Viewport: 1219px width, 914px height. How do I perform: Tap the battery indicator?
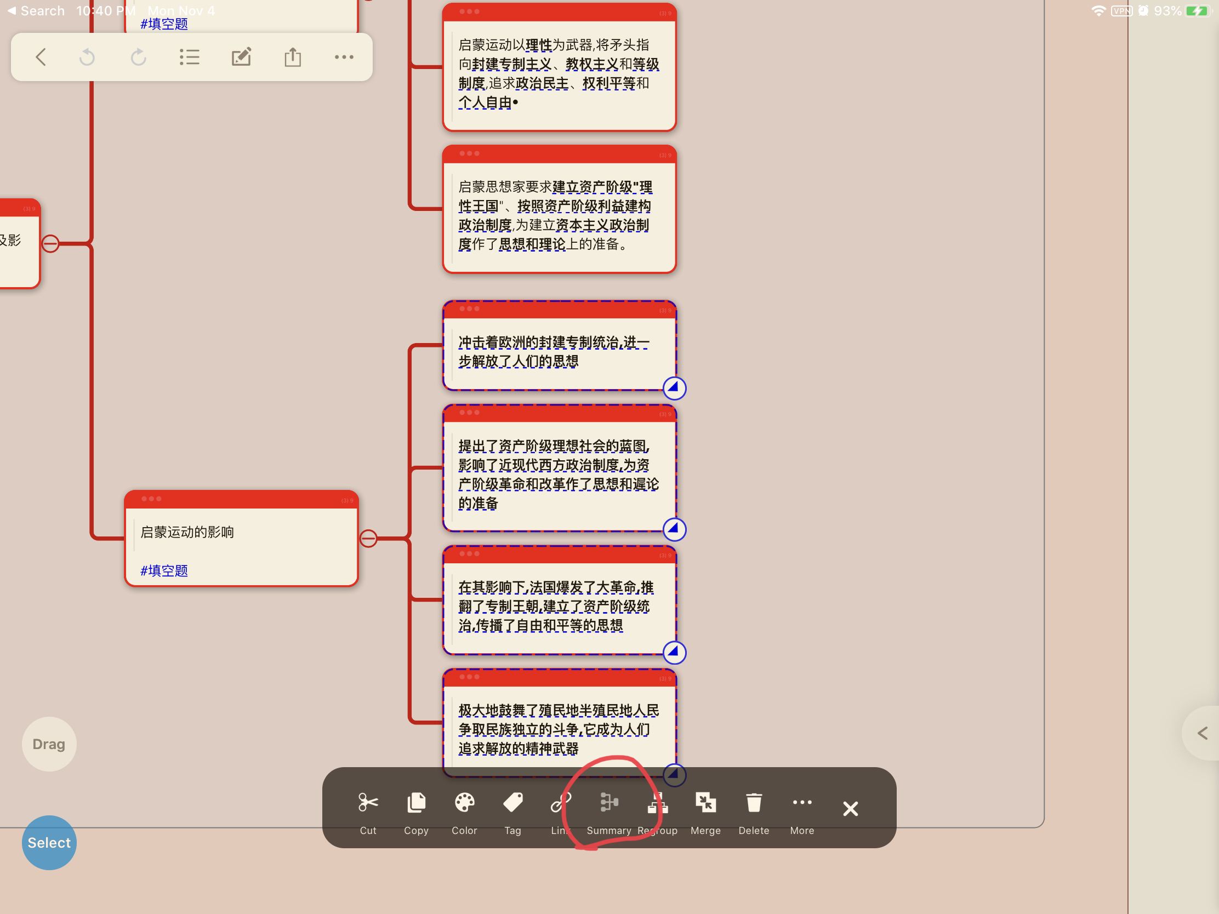pyautogui.click(x=1198, y=10)
